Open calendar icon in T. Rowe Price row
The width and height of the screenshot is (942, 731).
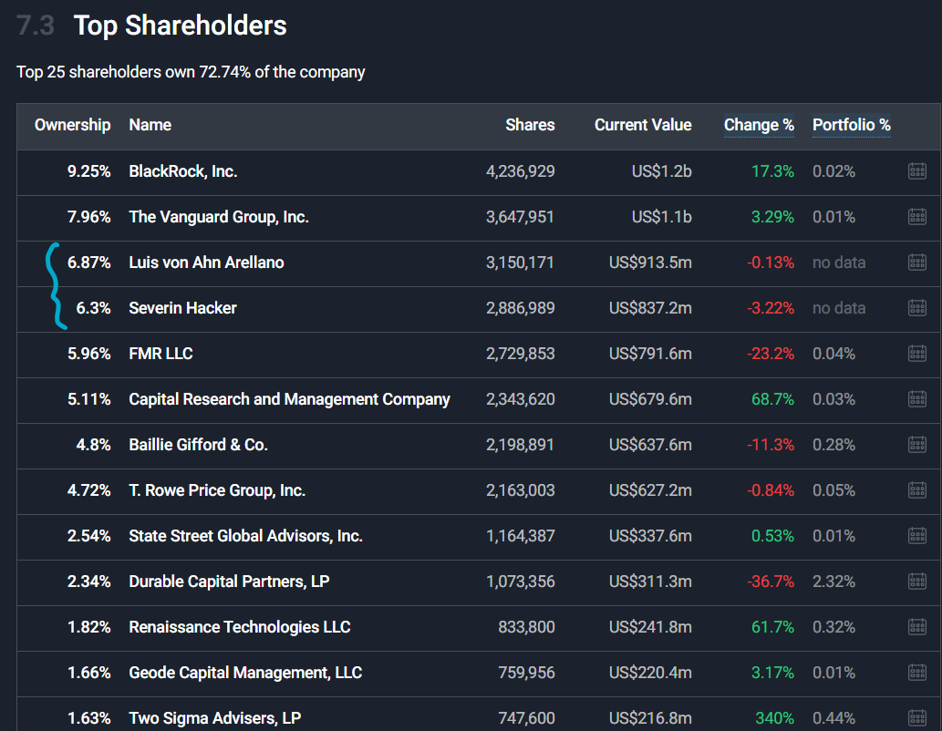[x=916, y=490]
